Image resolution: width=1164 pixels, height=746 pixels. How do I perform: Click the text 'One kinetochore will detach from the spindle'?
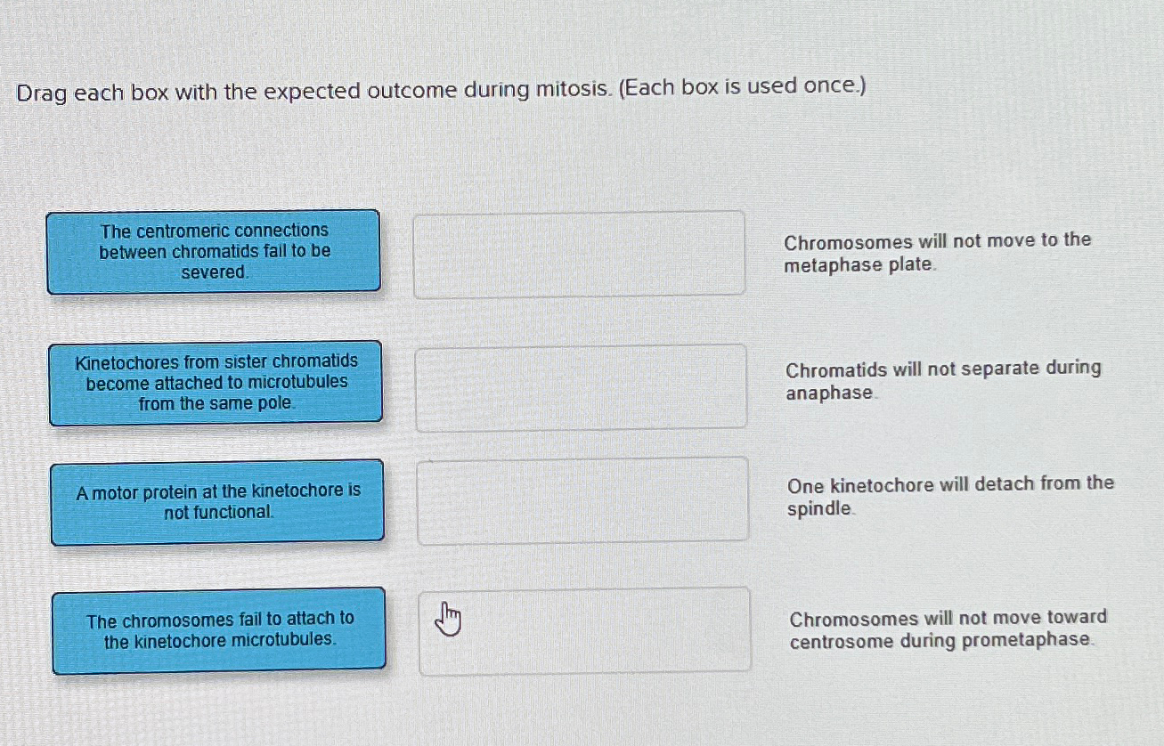pyautogui.click(x=950, y=496)
